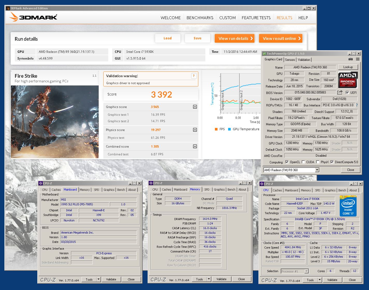Click Tools button in Mainboard CPU-Z window
The width and height of the screenshot is (369, 290).
coord(89,279)
